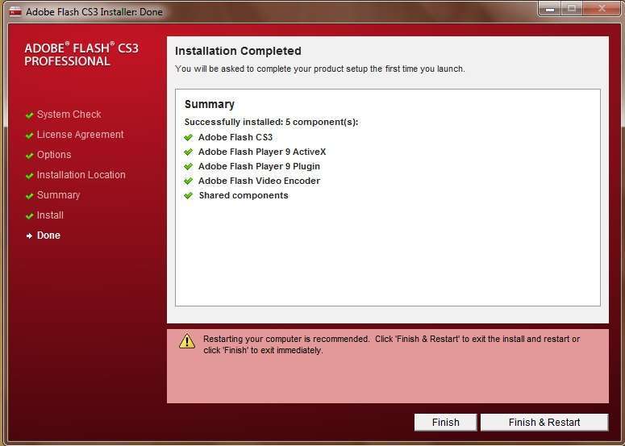
Task: Select the Installation Location step label
Action: coord(81,174)
